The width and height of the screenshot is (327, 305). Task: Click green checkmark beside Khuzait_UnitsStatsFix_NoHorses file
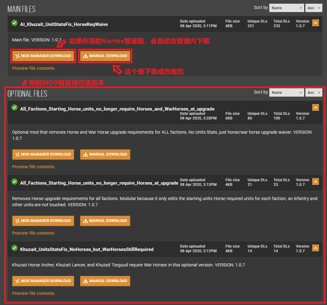[x=14, y=248]
